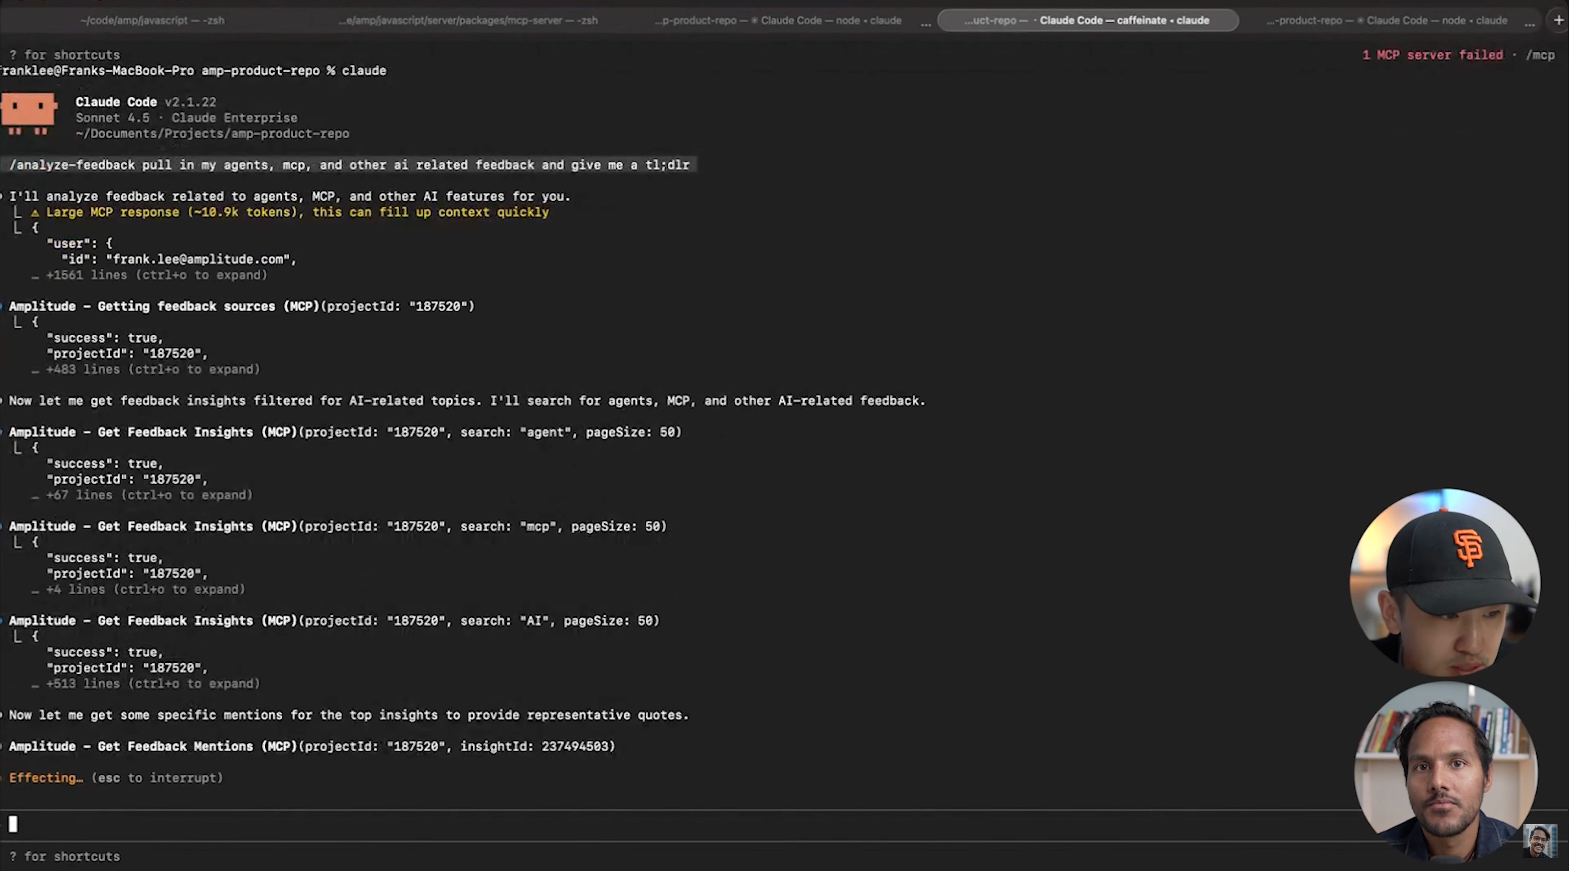This screenshot has height=871, width=1569.
Task: Click the terminal cursor block in prompt
Action: click(13, 823)
